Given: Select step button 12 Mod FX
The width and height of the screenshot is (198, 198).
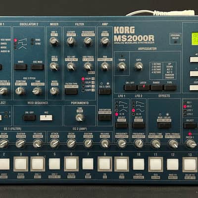Looking at the screenshot, I should [173, 164].
